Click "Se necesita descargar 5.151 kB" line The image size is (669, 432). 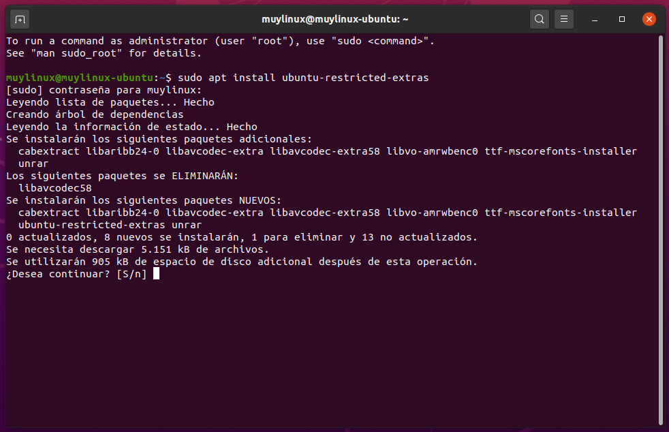tap(138, 249)
